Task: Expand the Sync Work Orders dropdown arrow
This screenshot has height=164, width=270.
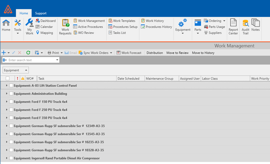Action: (x=111, y=53)
